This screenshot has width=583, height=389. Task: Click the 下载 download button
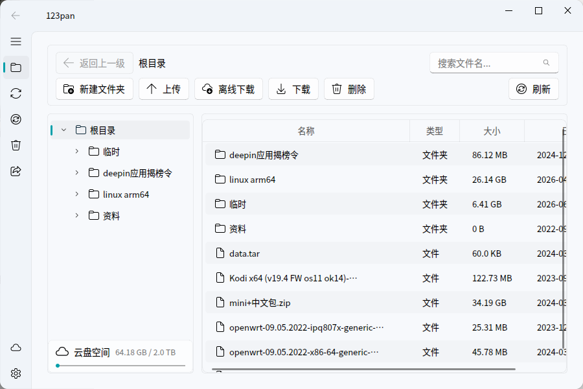coord(293,89)
